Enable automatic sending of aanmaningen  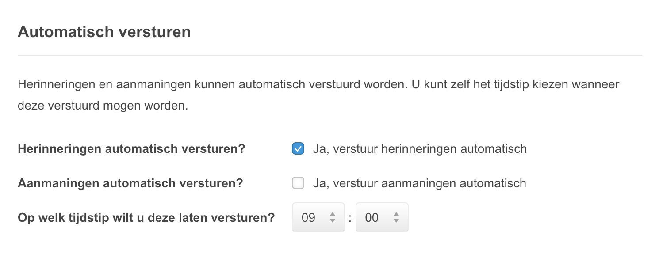(298, 183)
